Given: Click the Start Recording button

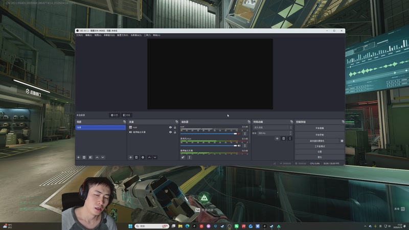Looking at the screenshot, I should [320, 134].
